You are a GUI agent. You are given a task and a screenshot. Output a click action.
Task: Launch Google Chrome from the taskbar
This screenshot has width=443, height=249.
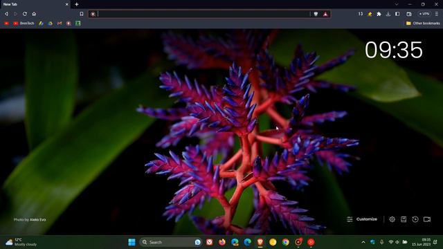286,242
